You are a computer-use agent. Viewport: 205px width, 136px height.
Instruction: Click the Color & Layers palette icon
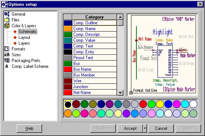pos(7,26)
